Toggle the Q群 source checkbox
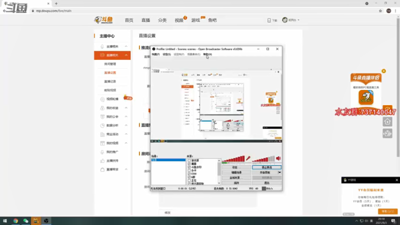This screenshot has width=400, height=225. (189, 177)
